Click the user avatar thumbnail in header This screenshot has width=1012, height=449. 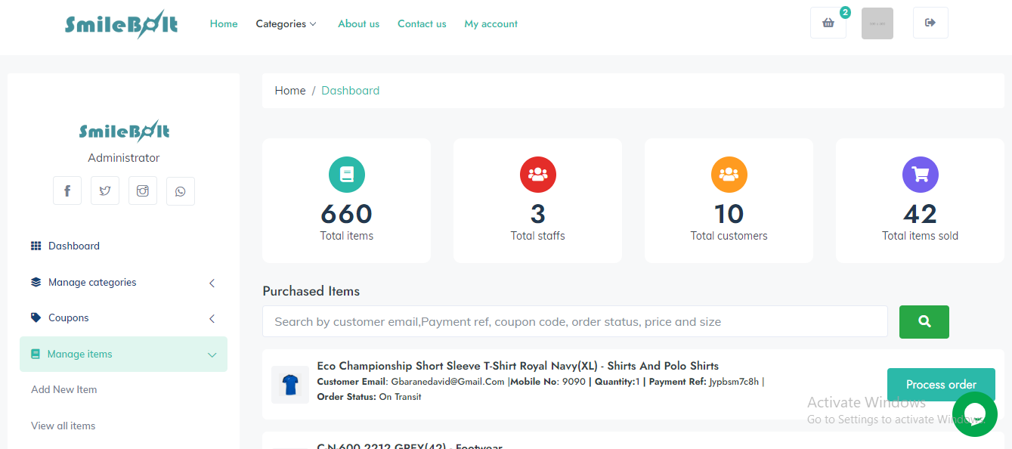(x=877, y=23)
